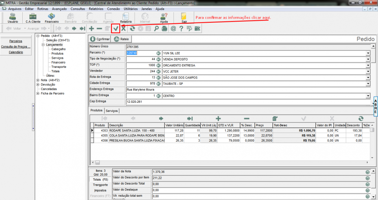Select Cabeçalho in the Lançamento tree
The image size is (378, 200).
click(58, 49)
